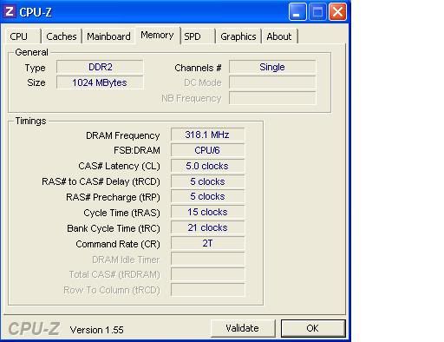
Task: Click the empty NB Frequency field
Action: click(272, 98)
